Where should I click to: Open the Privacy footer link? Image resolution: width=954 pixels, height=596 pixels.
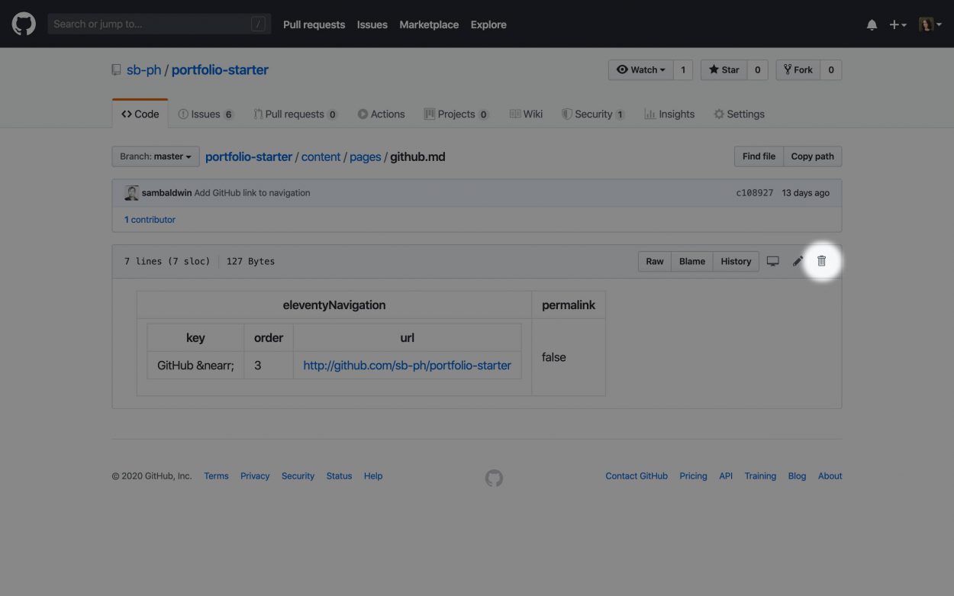tap(255, 476)
